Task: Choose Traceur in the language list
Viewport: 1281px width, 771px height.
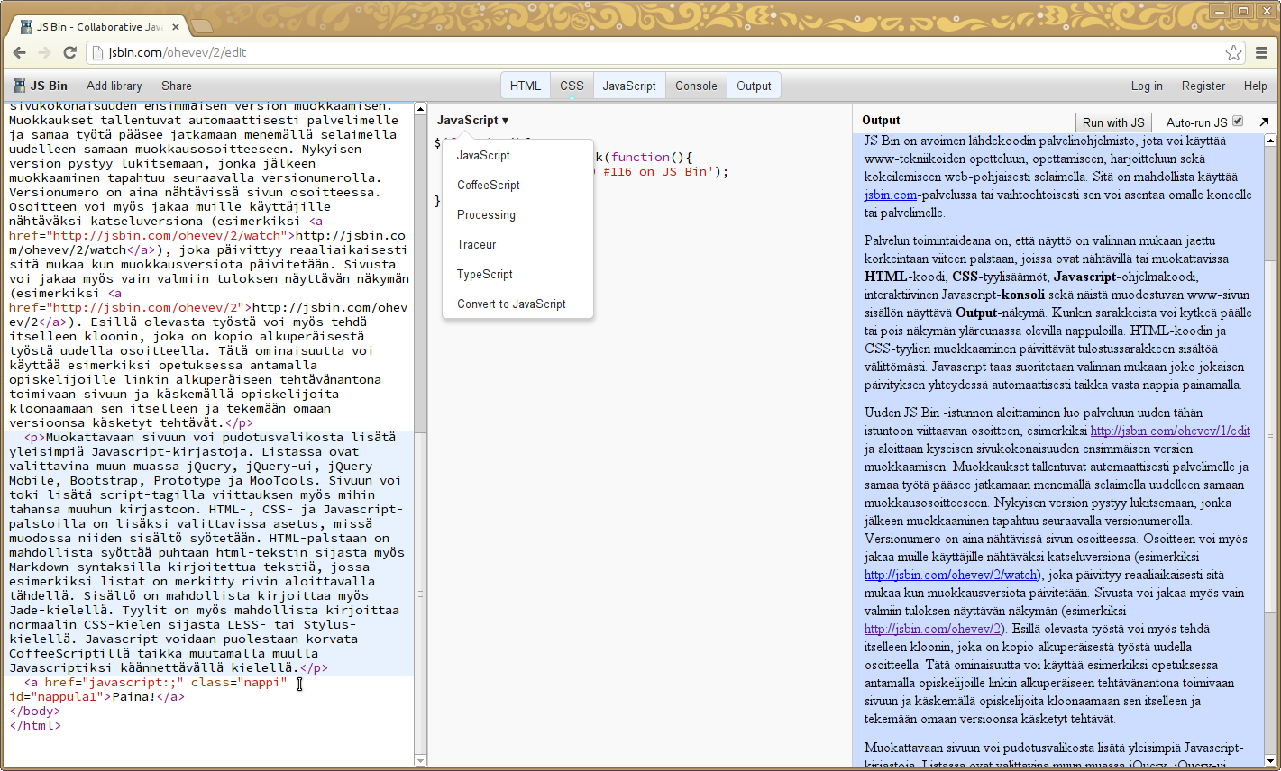Action: [517, 244]
